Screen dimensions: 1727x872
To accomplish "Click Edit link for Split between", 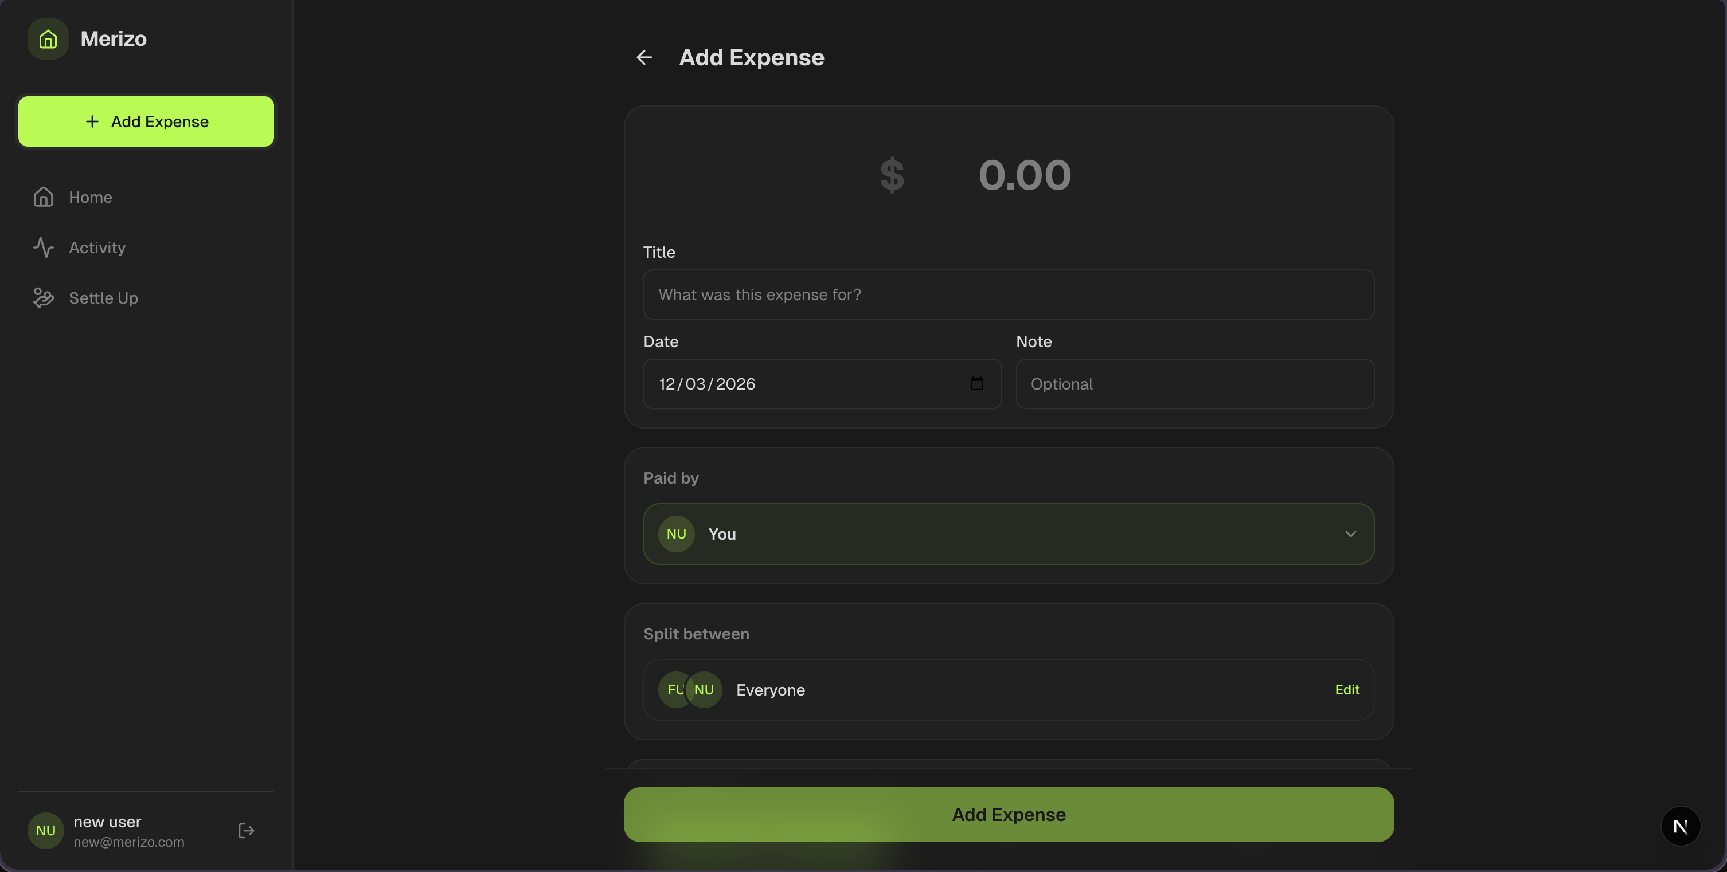I will click(1347, 690).
